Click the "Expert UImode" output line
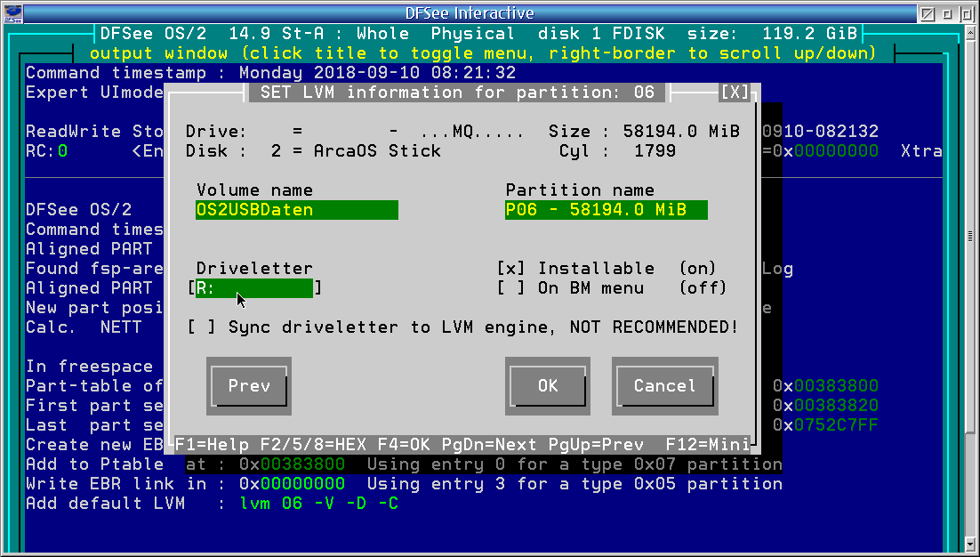 click(x=94, y=93)
